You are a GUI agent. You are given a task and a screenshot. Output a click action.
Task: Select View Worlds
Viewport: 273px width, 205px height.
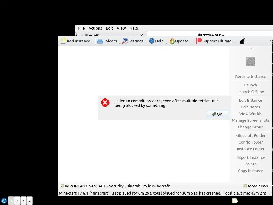coord(251,113)
